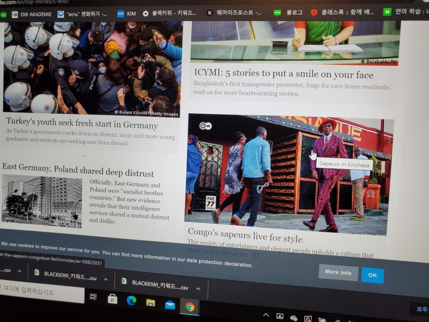The height and width of the screenshot is (322, 429).
Task: Open Task View on the taskbar
Action: point(93,297)
